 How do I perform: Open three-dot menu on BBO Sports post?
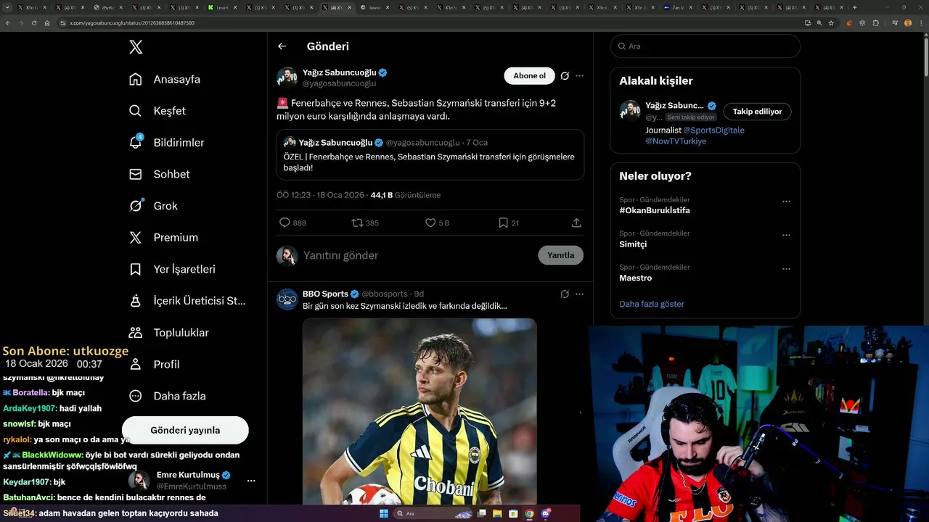[579, 294]
